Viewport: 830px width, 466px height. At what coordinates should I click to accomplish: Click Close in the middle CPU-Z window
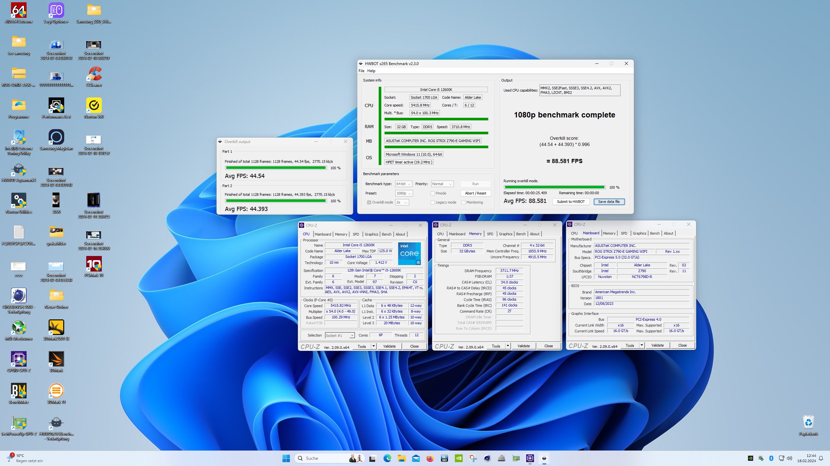click(x=549, y=346)
